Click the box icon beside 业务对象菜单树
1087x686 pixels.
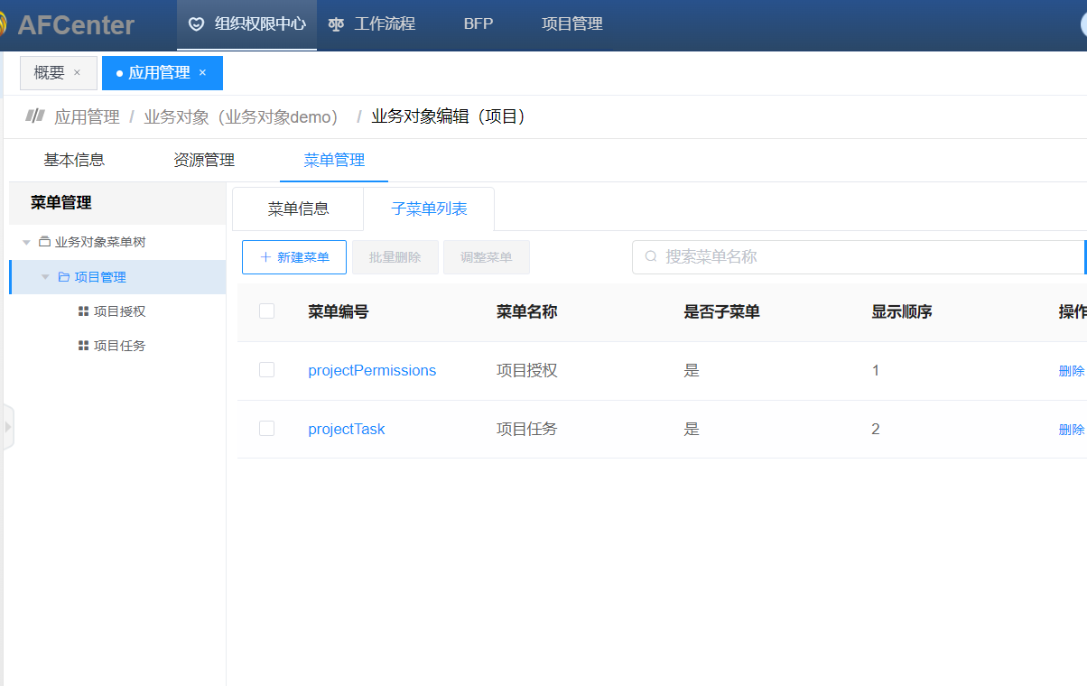tap(44, 242)
